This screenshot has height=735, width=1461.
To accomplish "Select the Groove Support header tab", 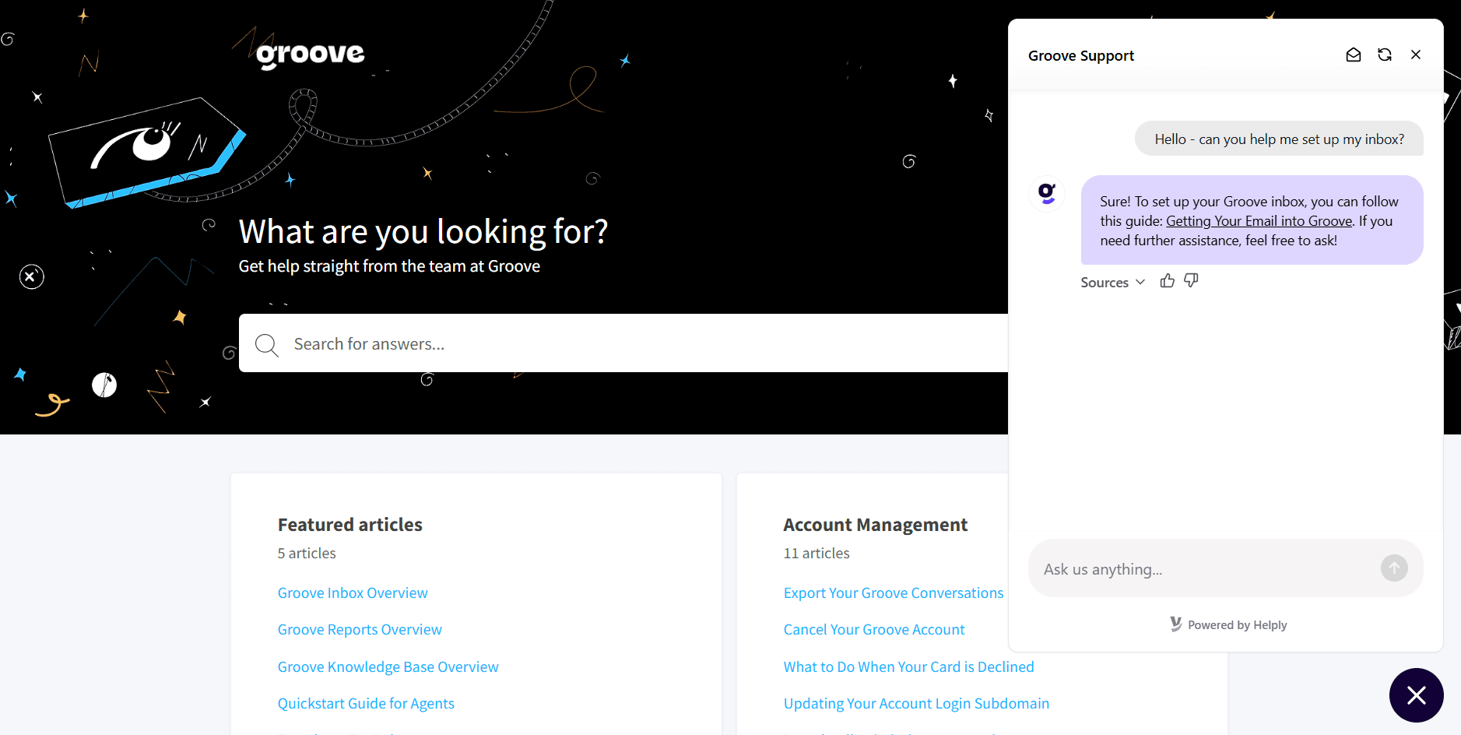I will tap(1081, 55).
